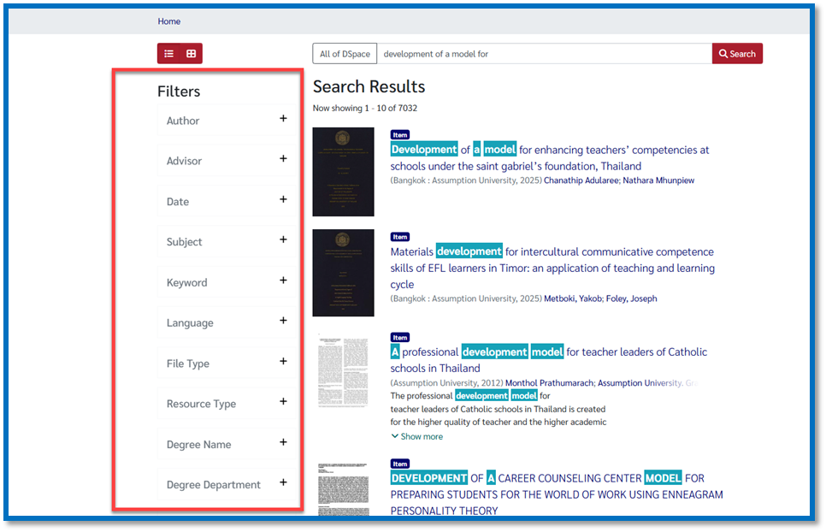Show more of the professional development abstract
Screen dimensions: 826x532
click(x=417, y=436)
